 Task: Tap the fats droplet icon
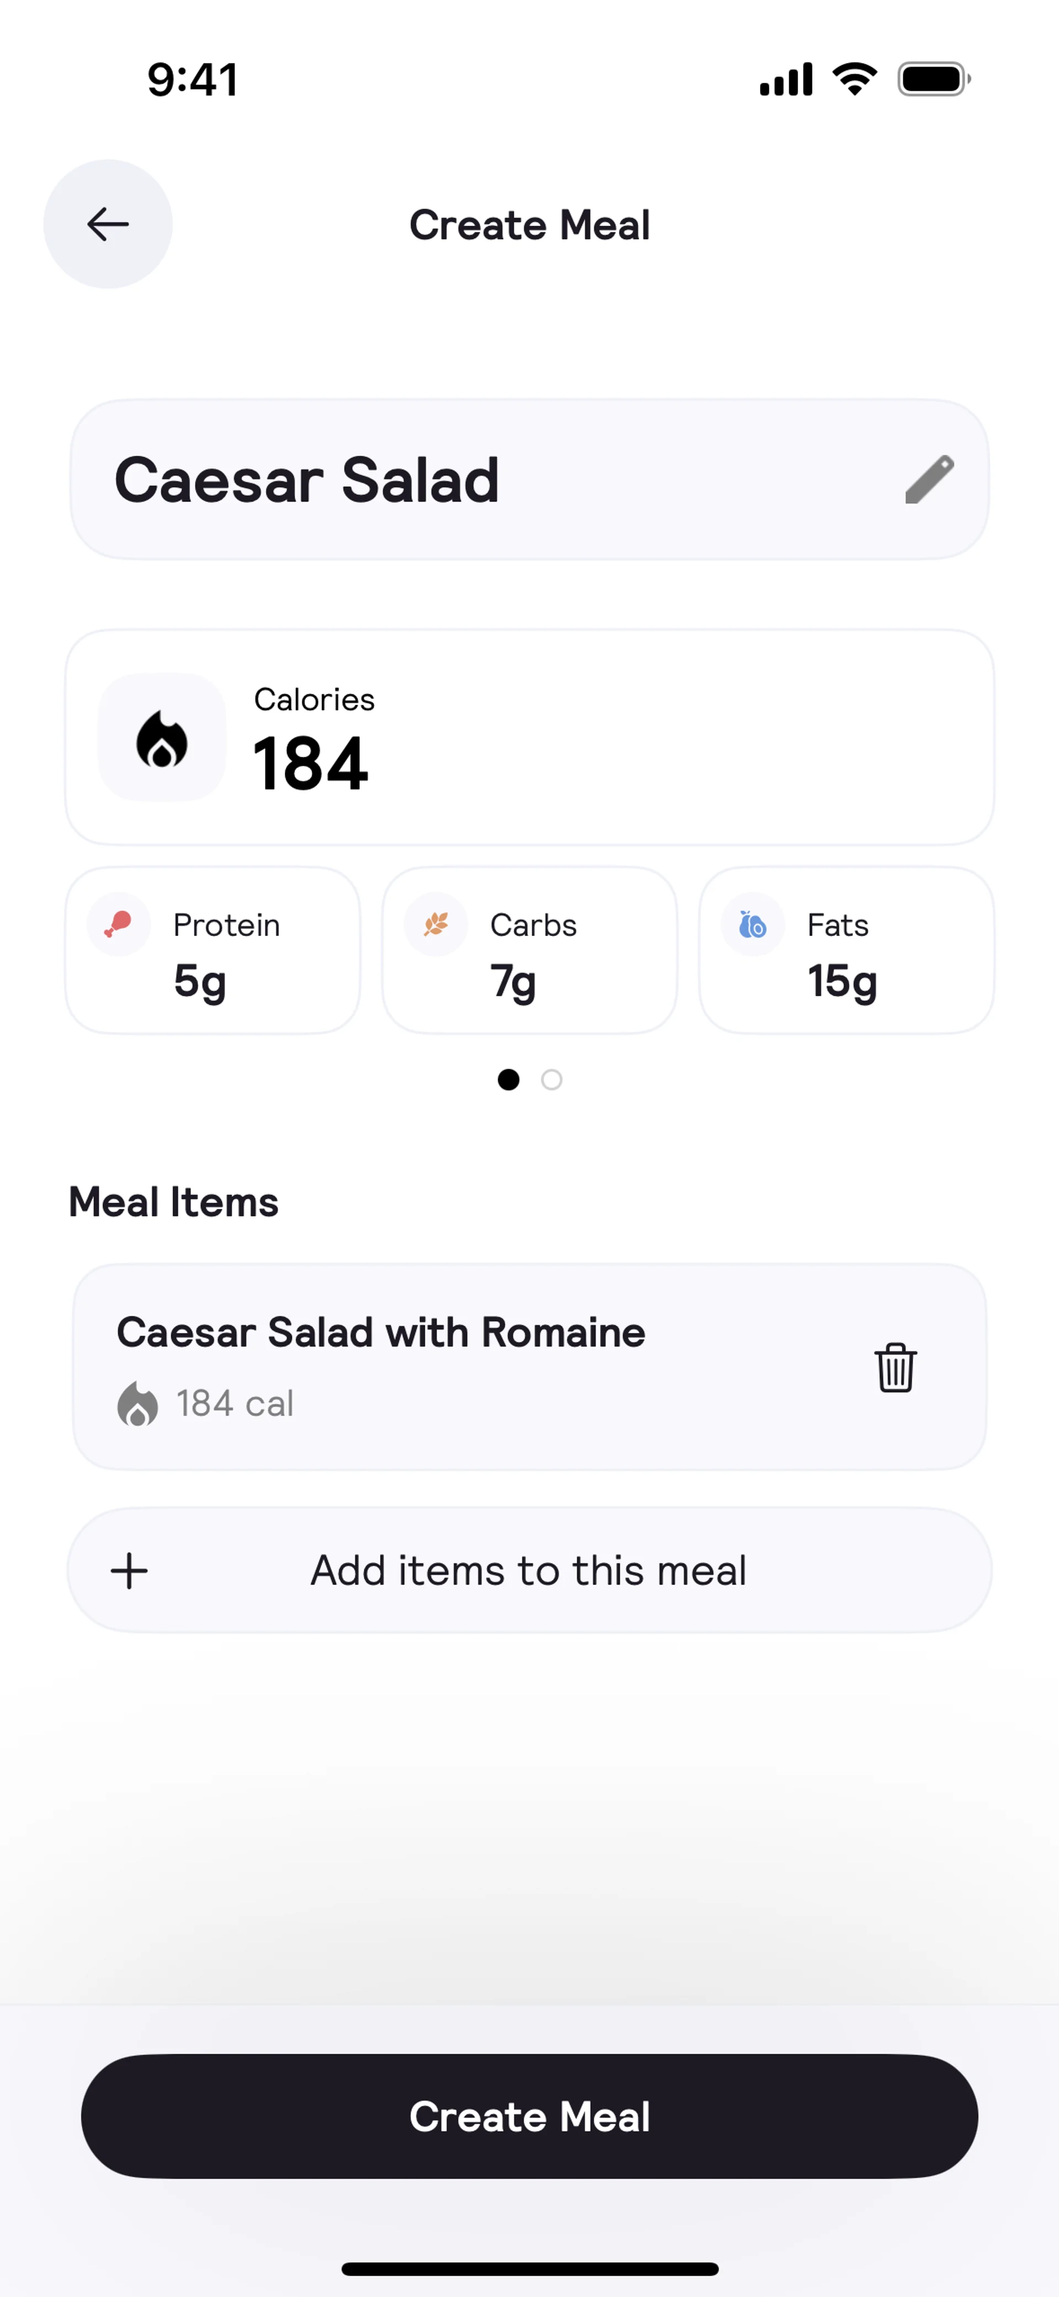click(753, 924)
